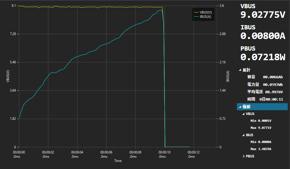This screenshot has height=169, width=290.
Task: Click the Time axis title
Action: [x=118, y=161]
